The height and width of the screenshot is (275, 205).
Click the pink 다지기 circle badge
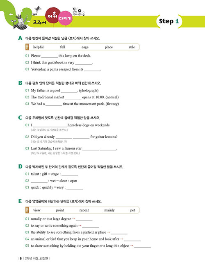(x=65, y=18)
